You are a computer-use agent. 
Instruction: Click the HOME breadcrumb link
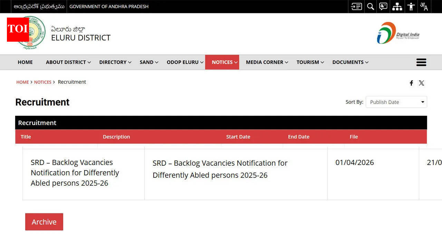click(22, 82)
